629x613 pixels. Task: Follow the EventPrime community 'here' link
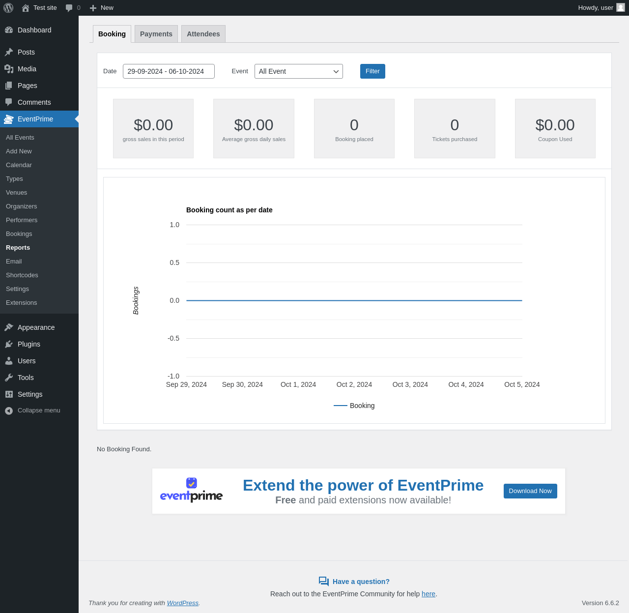coord(429,594)
